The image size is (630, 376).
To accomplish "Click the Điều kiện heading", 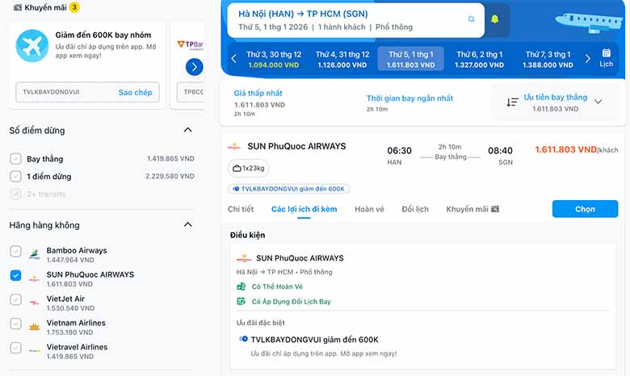I will (x=247, y=235).
